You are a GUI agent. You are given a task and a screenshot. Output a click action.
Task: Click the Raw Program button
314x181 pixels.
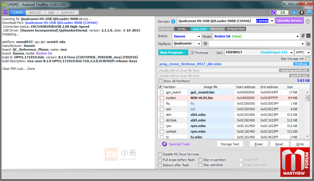click(x=173, y=52)
